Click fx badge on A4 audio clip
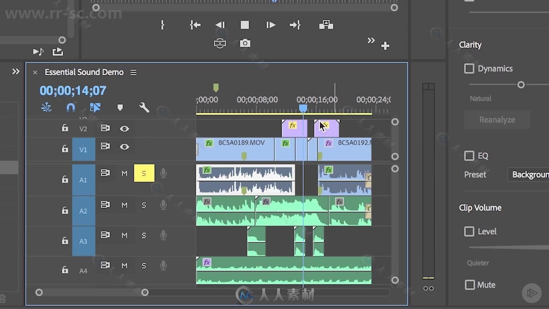The width and height of the screenshot is (549, 309). coord(207,262)
